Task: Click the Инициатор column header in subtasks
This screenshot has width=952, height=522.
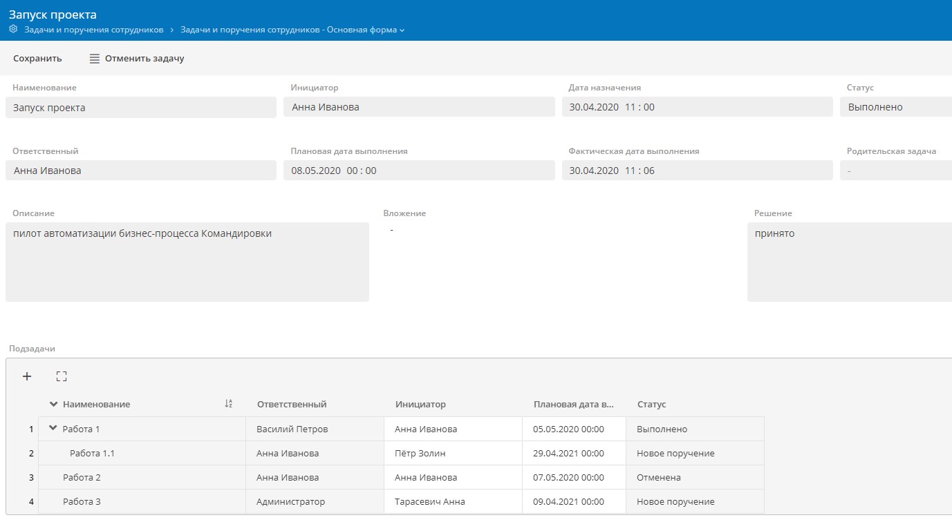Action: [420, 404]
